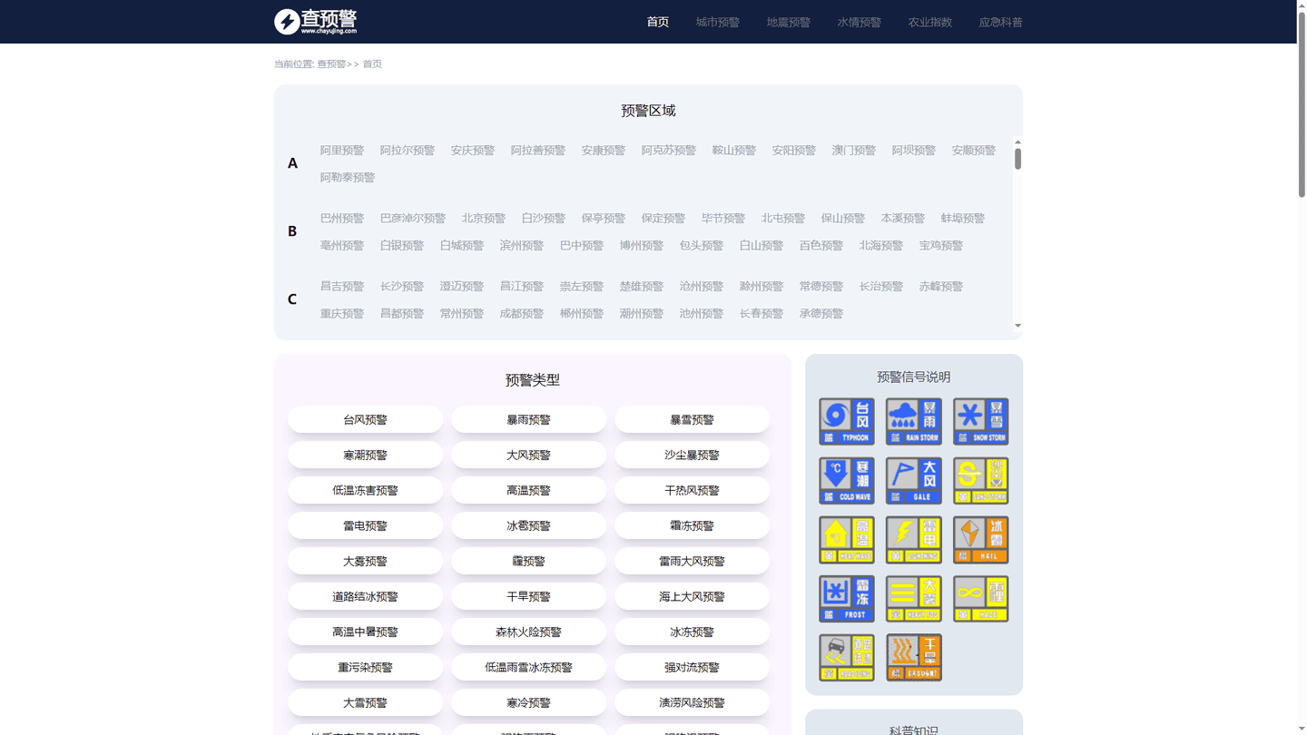This screenshot has width=1307, height=735.
Task: Open the 应急科普 nav item
Action: click(1001, 22)
